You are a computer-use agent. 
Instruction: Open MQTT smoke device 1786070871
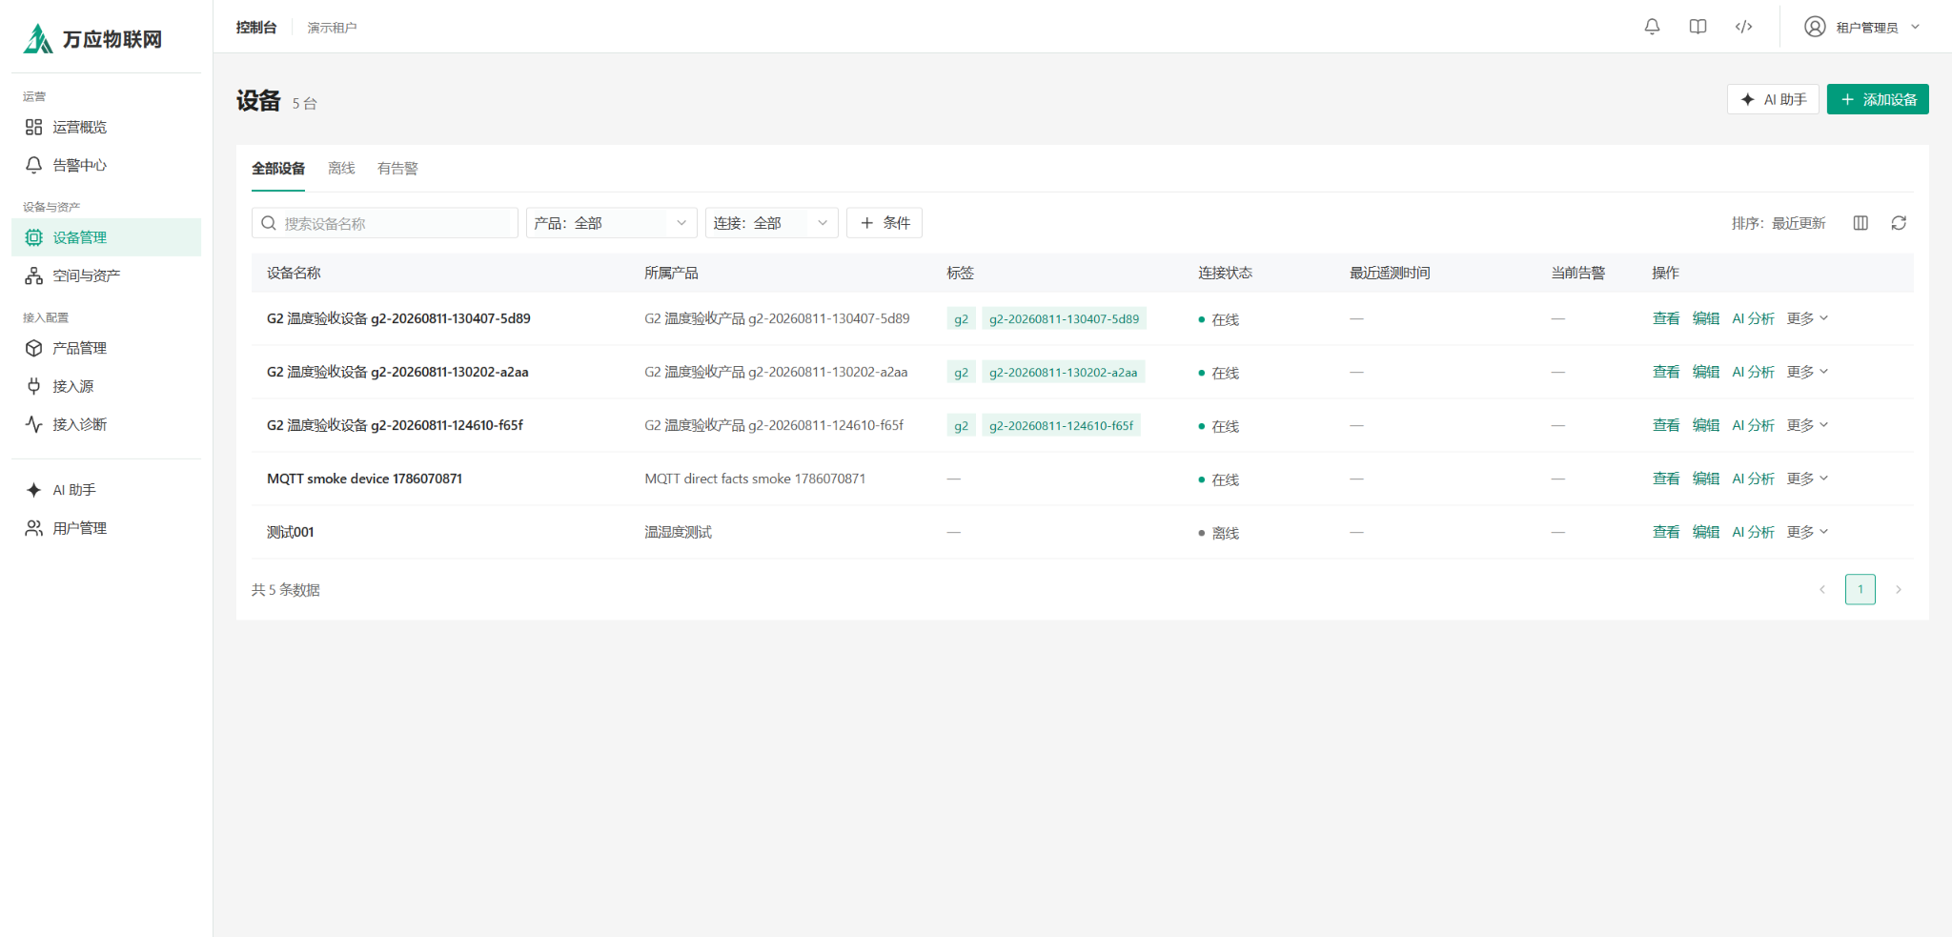pyautogui.click(x=364, y=479)
